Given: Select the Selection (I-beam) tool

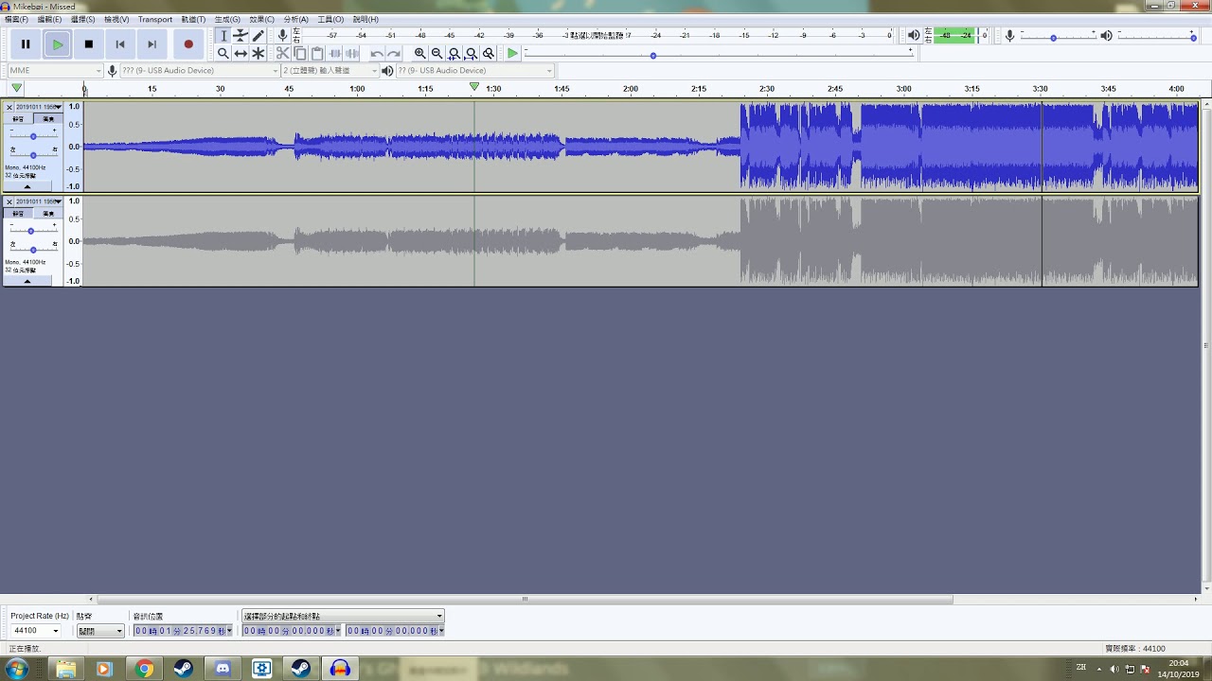Looking at the screenshot, I should click(x=223, y=36).
